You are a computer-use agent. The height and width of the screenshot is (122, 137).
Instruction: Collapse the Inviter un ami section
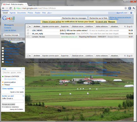click(x=23, y=96)
